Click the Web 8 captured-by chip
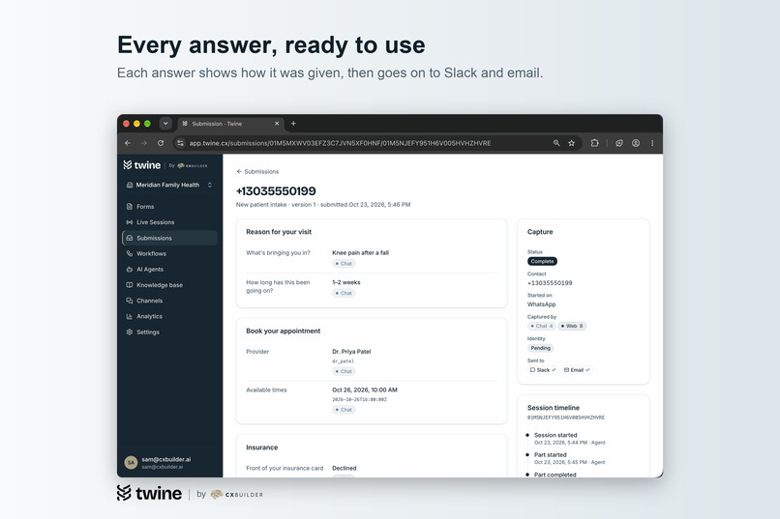Image resolution: width=780 pixels, height=519 pixels. (572, 327)
